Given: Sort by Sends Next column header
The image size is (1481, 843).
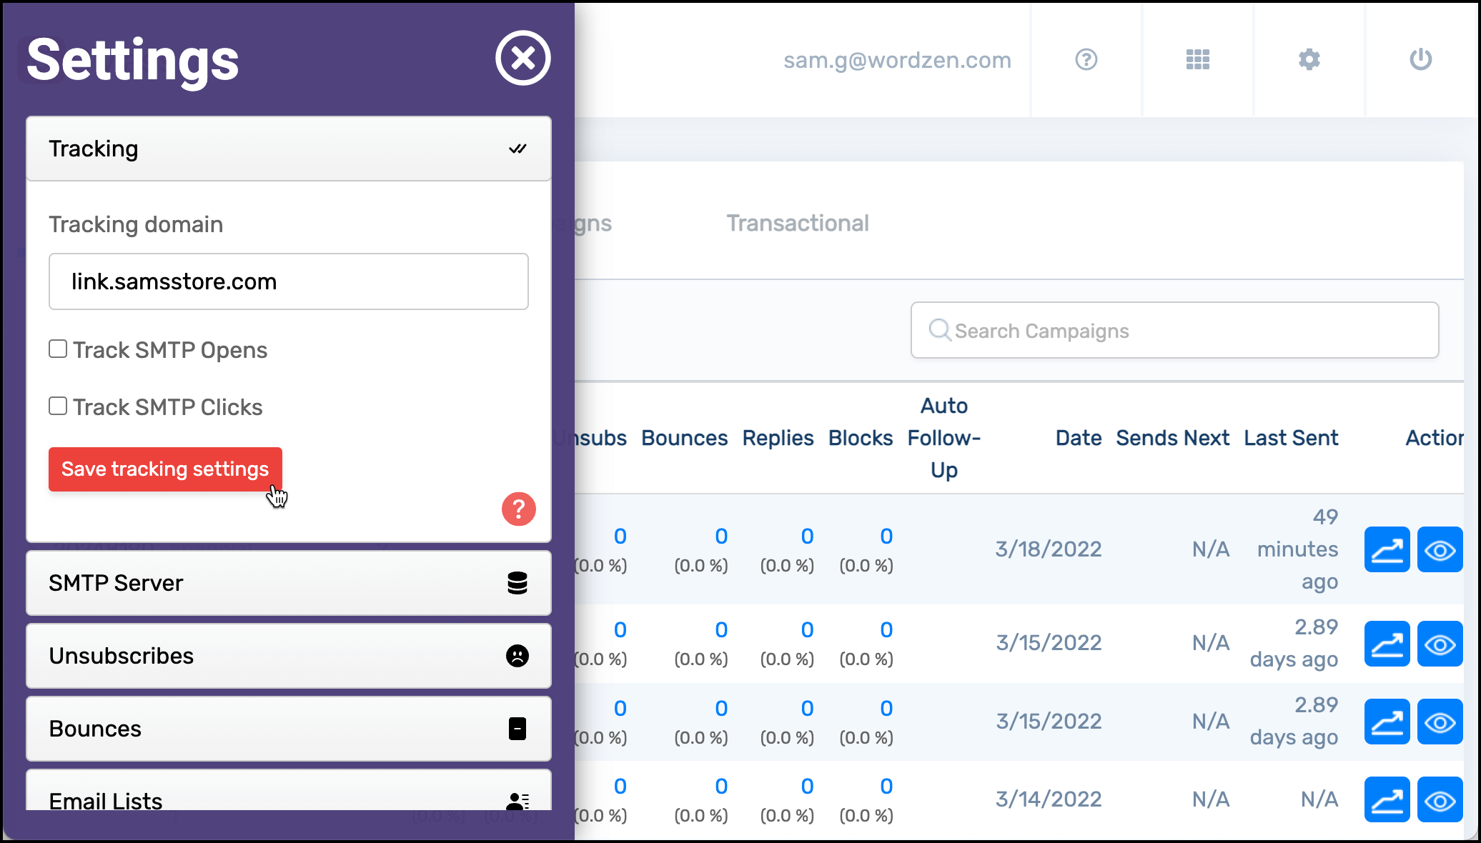Looking at the screenshot, I should point(1173,438).
